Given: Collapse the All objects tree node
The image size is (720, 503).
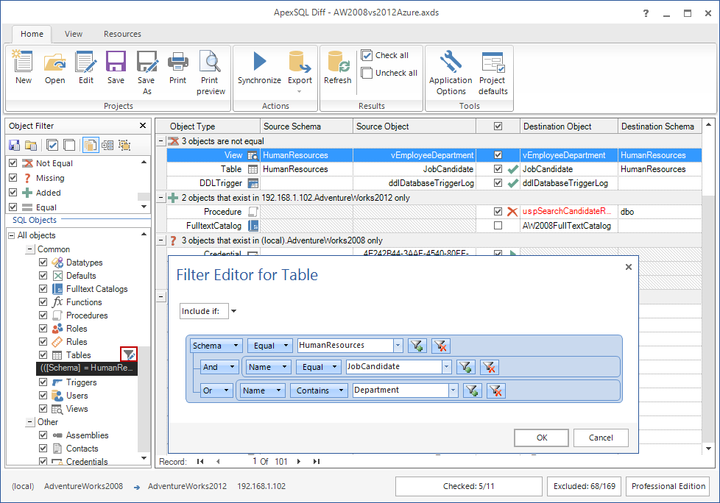Looking at the screenshot, I should (12, 235).
